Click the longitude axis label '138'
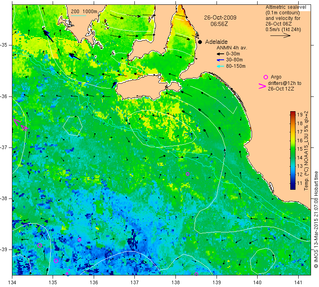The width and height of the screenshot is (319, 287). (175, 282)
